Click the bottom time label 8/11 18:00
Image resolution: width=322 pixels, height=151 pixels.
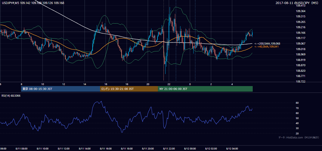coord(127,149)
